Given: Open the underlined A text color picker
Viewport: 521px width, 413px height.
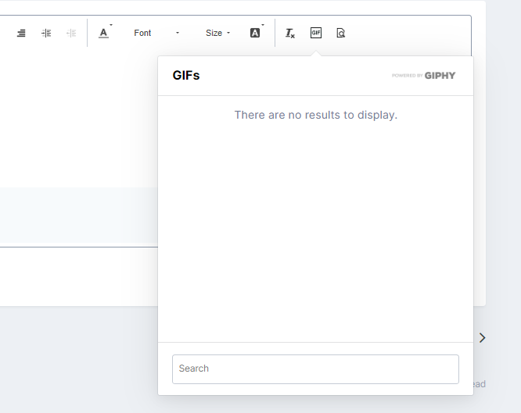Looking at the screenshot, I should (104, 33).
